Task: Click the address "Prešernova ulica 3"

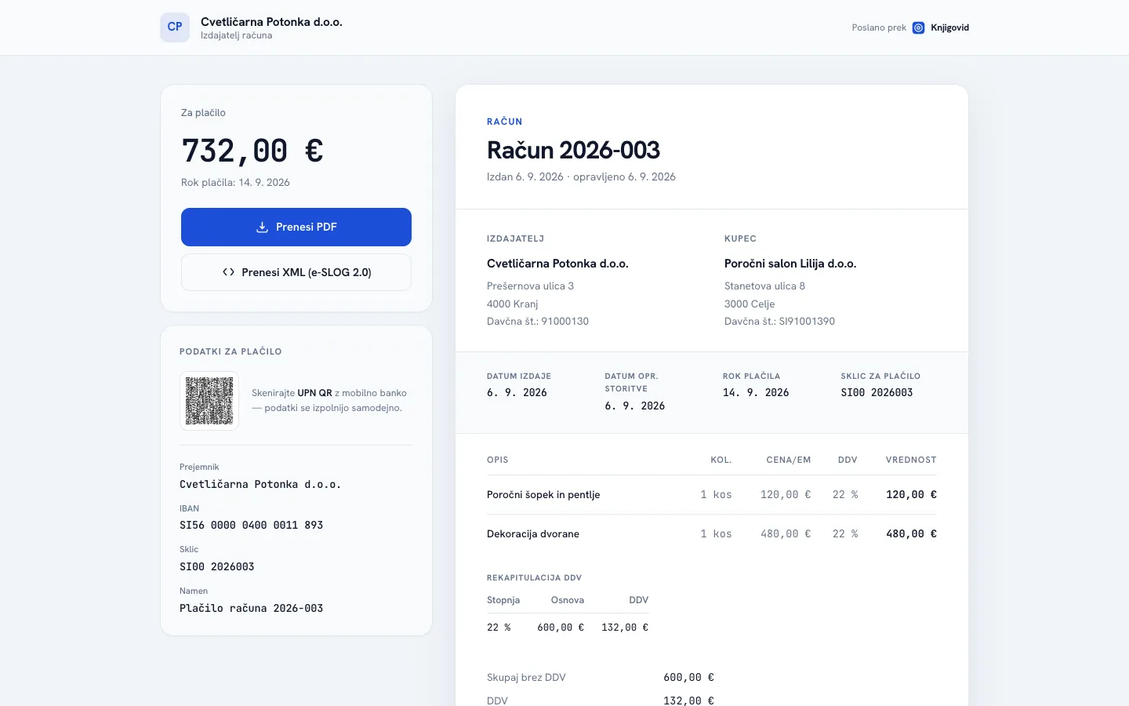Action: [530, 286]
